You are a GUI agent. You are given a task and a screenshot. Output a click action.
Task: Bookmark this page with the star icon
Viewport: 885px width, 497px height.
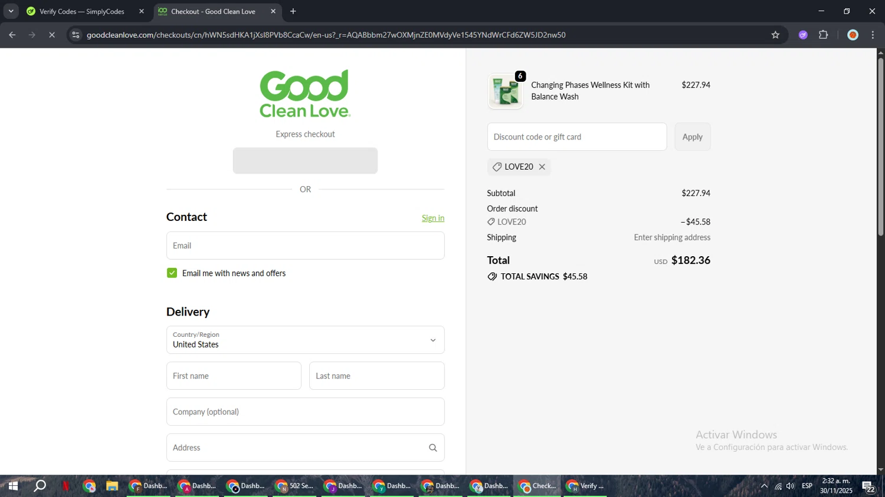click(x=775, y=35)
